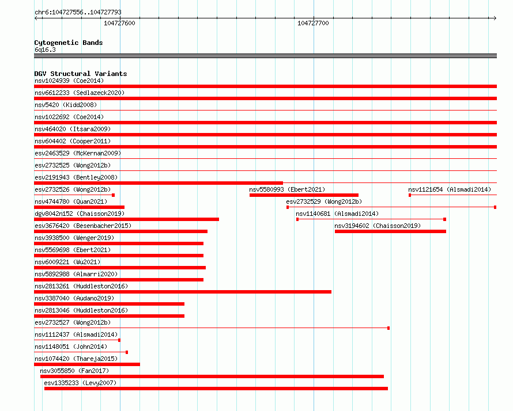Select nsv5892988 (Almarri2020) variant
Image resolution: width=513 pixels, height=411 pixels.
click(x=76, y=274)
